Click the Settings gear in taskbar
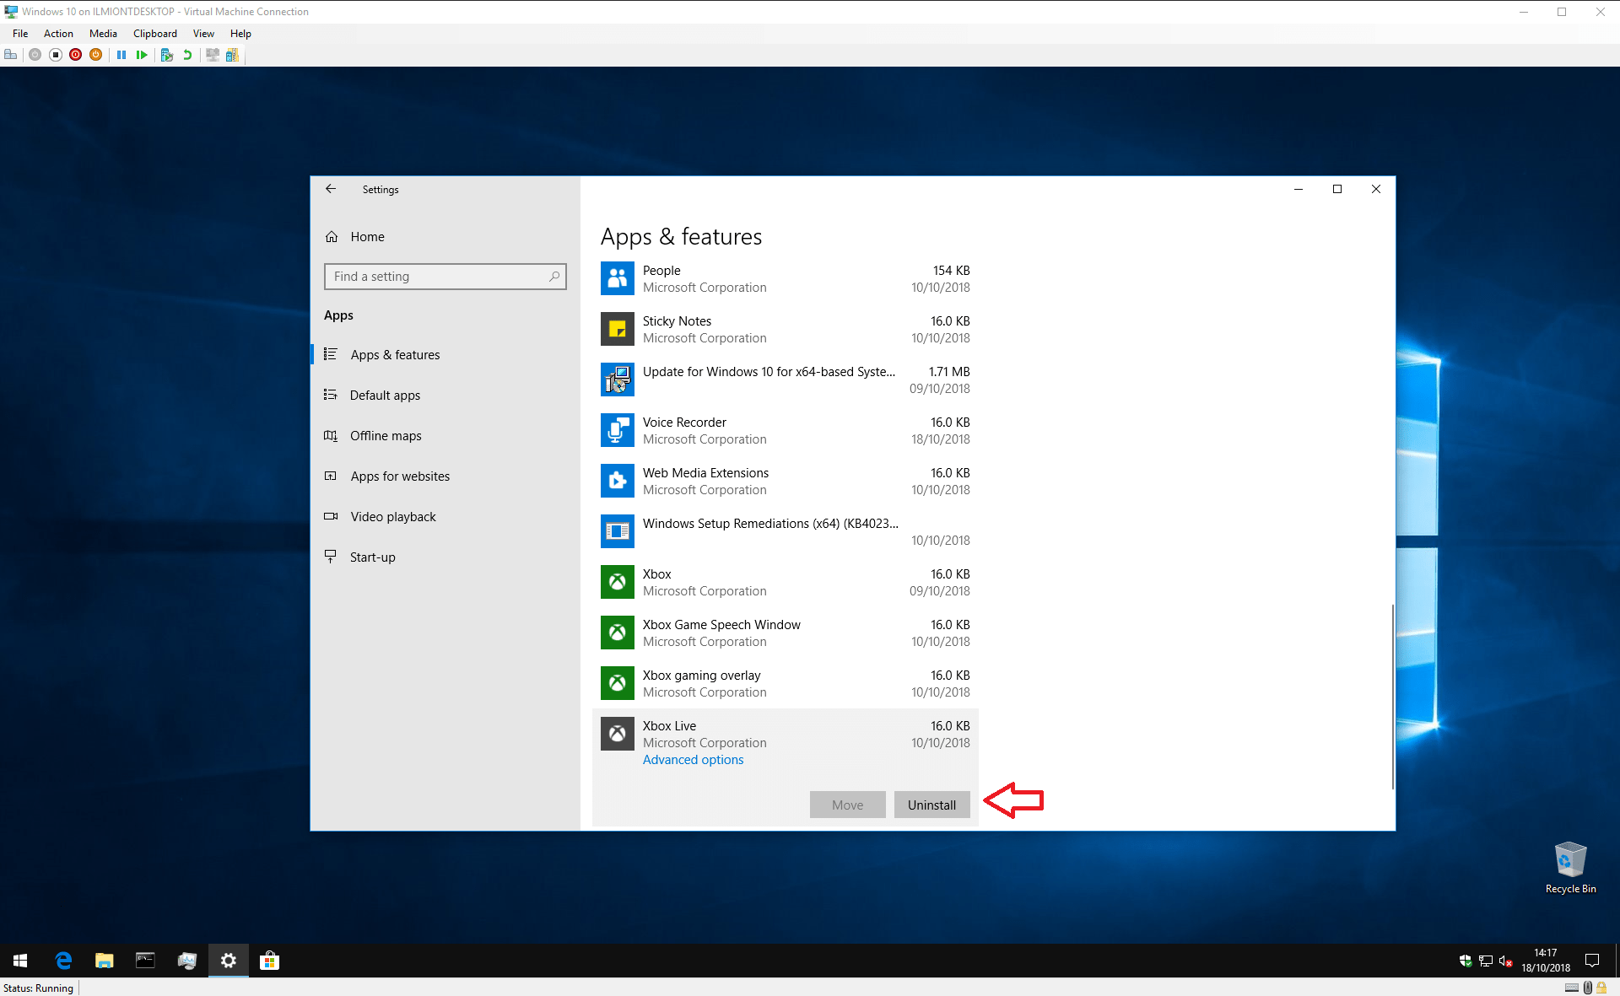 [x=228, y=961]
